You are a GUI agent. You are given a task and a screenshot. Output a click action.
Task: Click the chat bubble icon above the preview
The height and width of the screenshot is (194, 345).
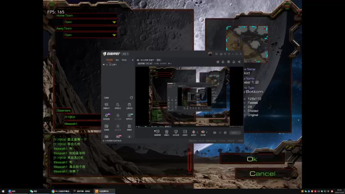click(234, 62)
